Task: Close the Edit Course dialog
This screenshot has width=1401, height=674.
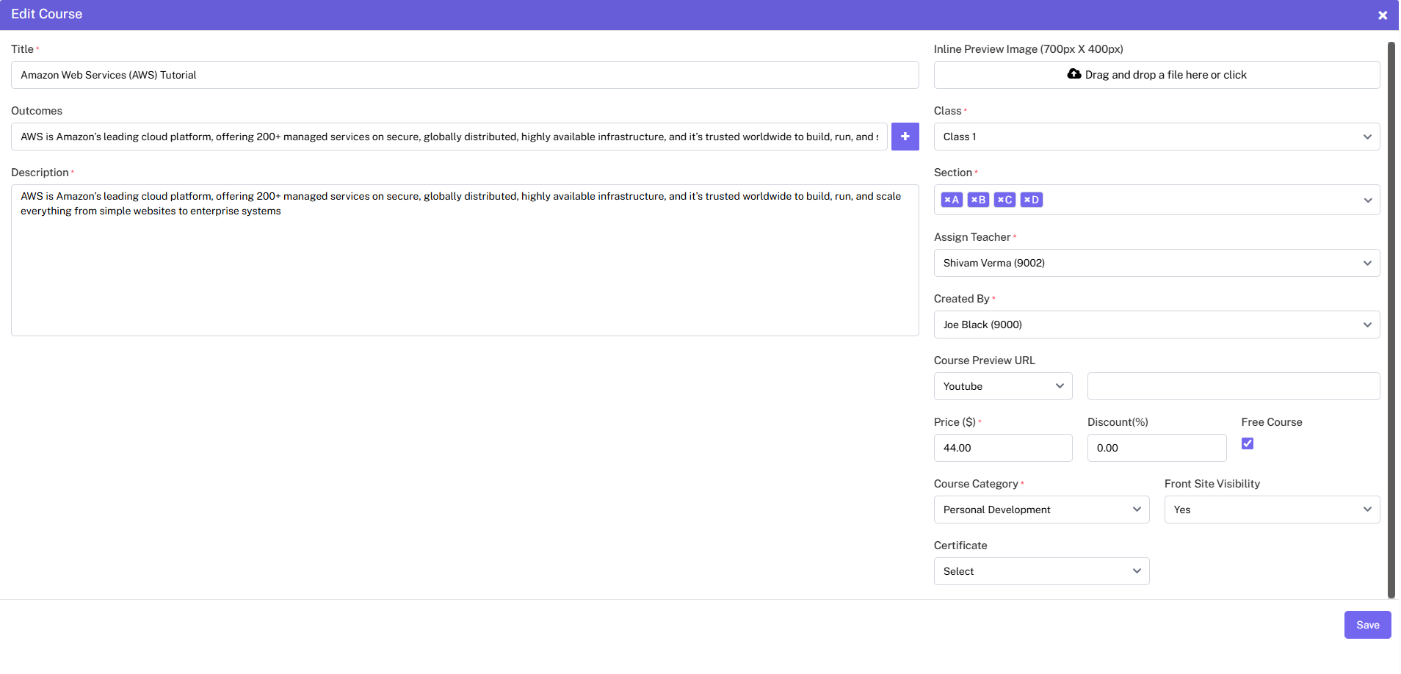Action: pos(1382,15)
